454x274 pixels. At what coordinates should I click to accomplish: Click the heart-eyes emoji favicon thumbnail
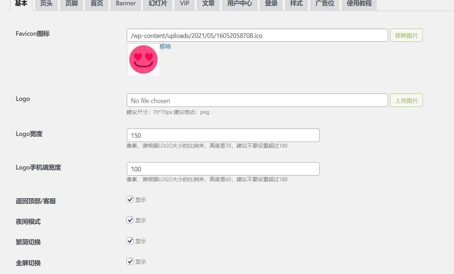(143, 59)
